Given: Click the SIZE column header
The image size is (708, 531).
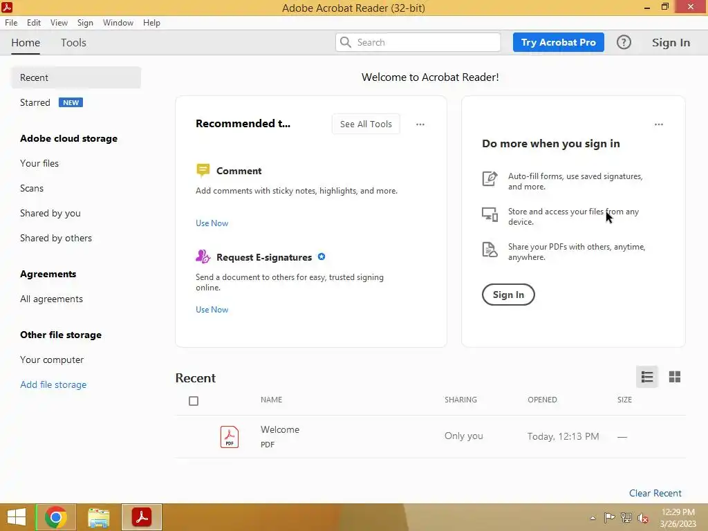Looking at the screenshot, I should click(x=624, y=400).
